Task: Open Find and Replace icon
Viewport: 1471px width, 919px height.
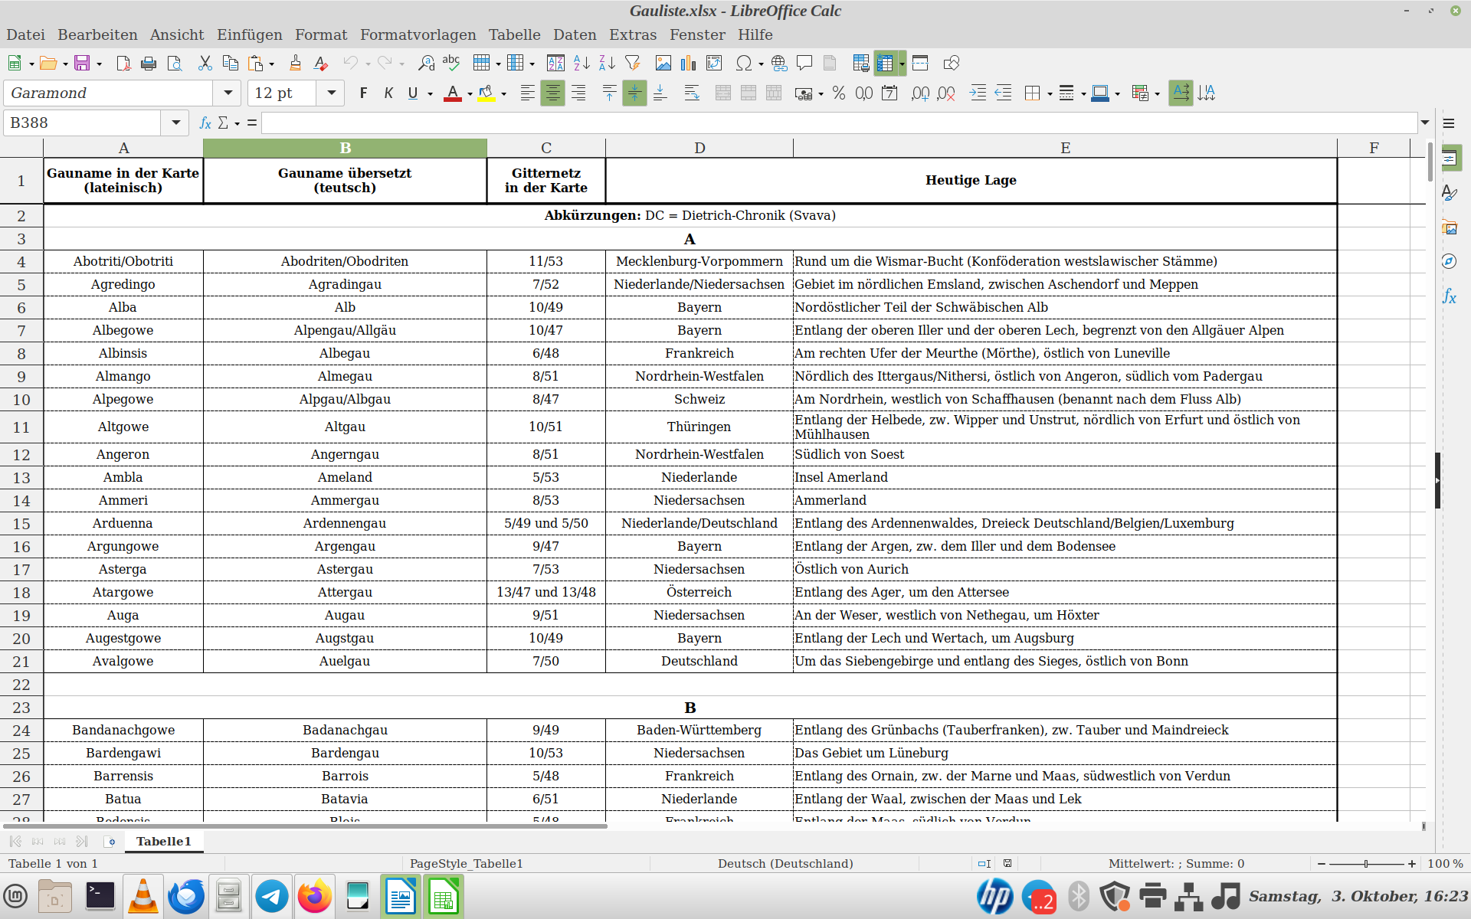Action: click(x=426, y=64)
